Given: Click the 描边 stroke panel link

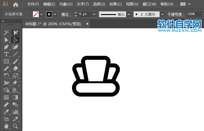Looking at the screenshot, I should point(66,14).
